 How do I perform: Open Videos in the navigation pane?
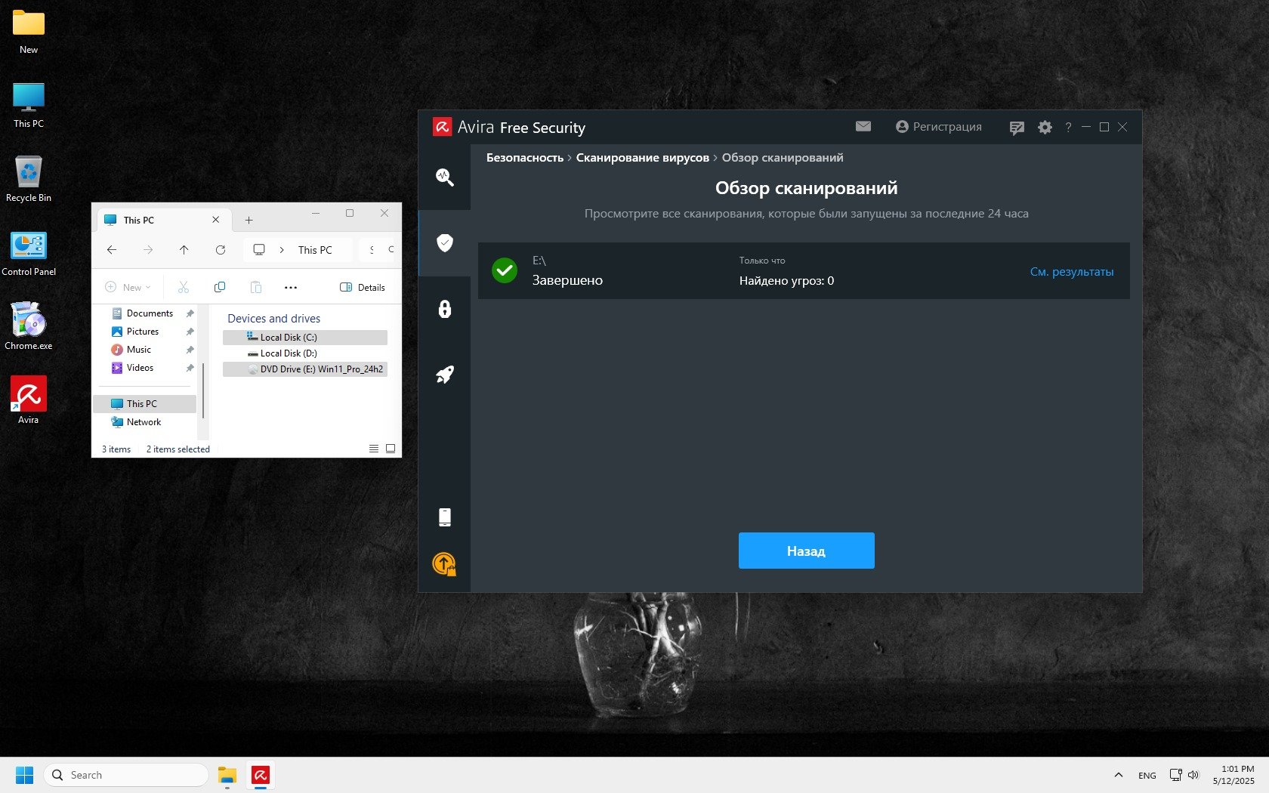pyautogui.click(x=140, y=368)
